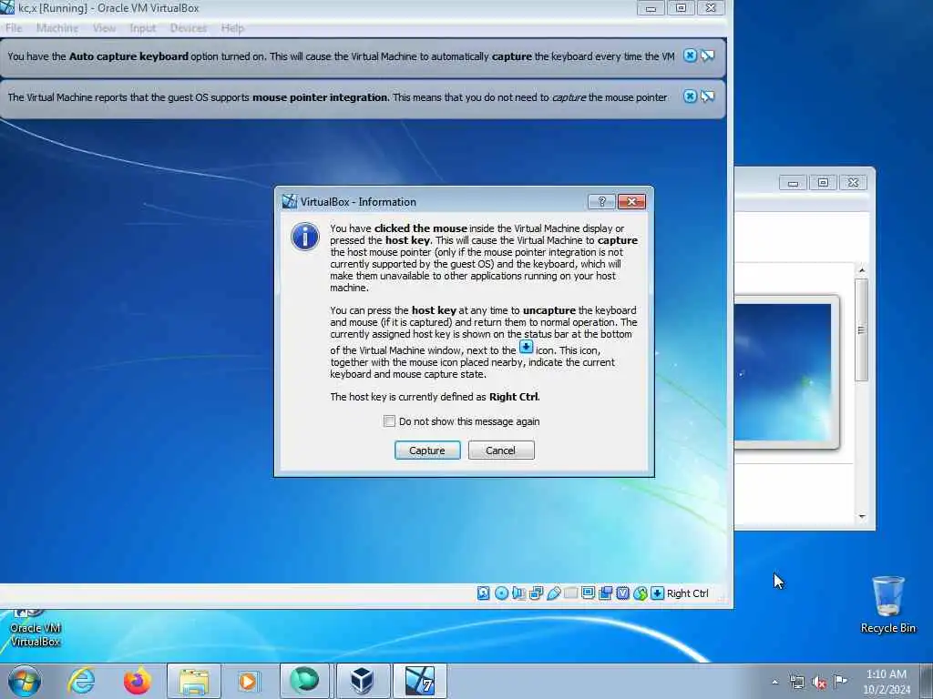Viewport: 933px width, 699px height.
Task: Click the VirtualBox icon in VM window title bar
Action: click(x=6, y=7)
